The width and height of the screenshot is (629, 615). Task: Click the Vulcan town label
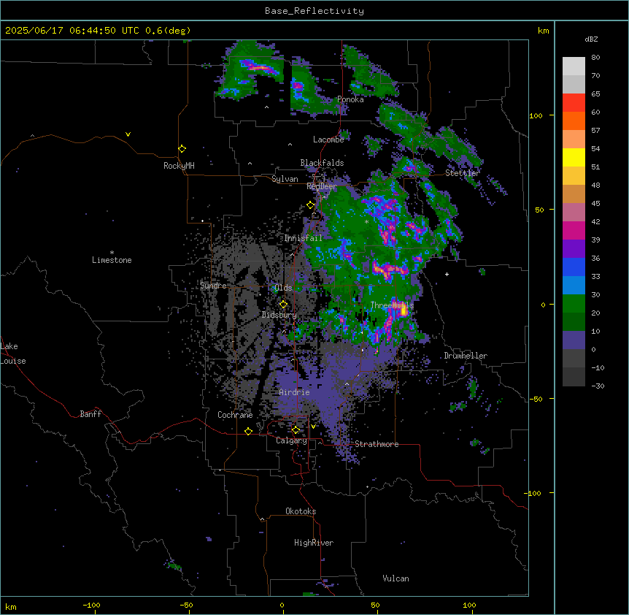tap(396, 578)
